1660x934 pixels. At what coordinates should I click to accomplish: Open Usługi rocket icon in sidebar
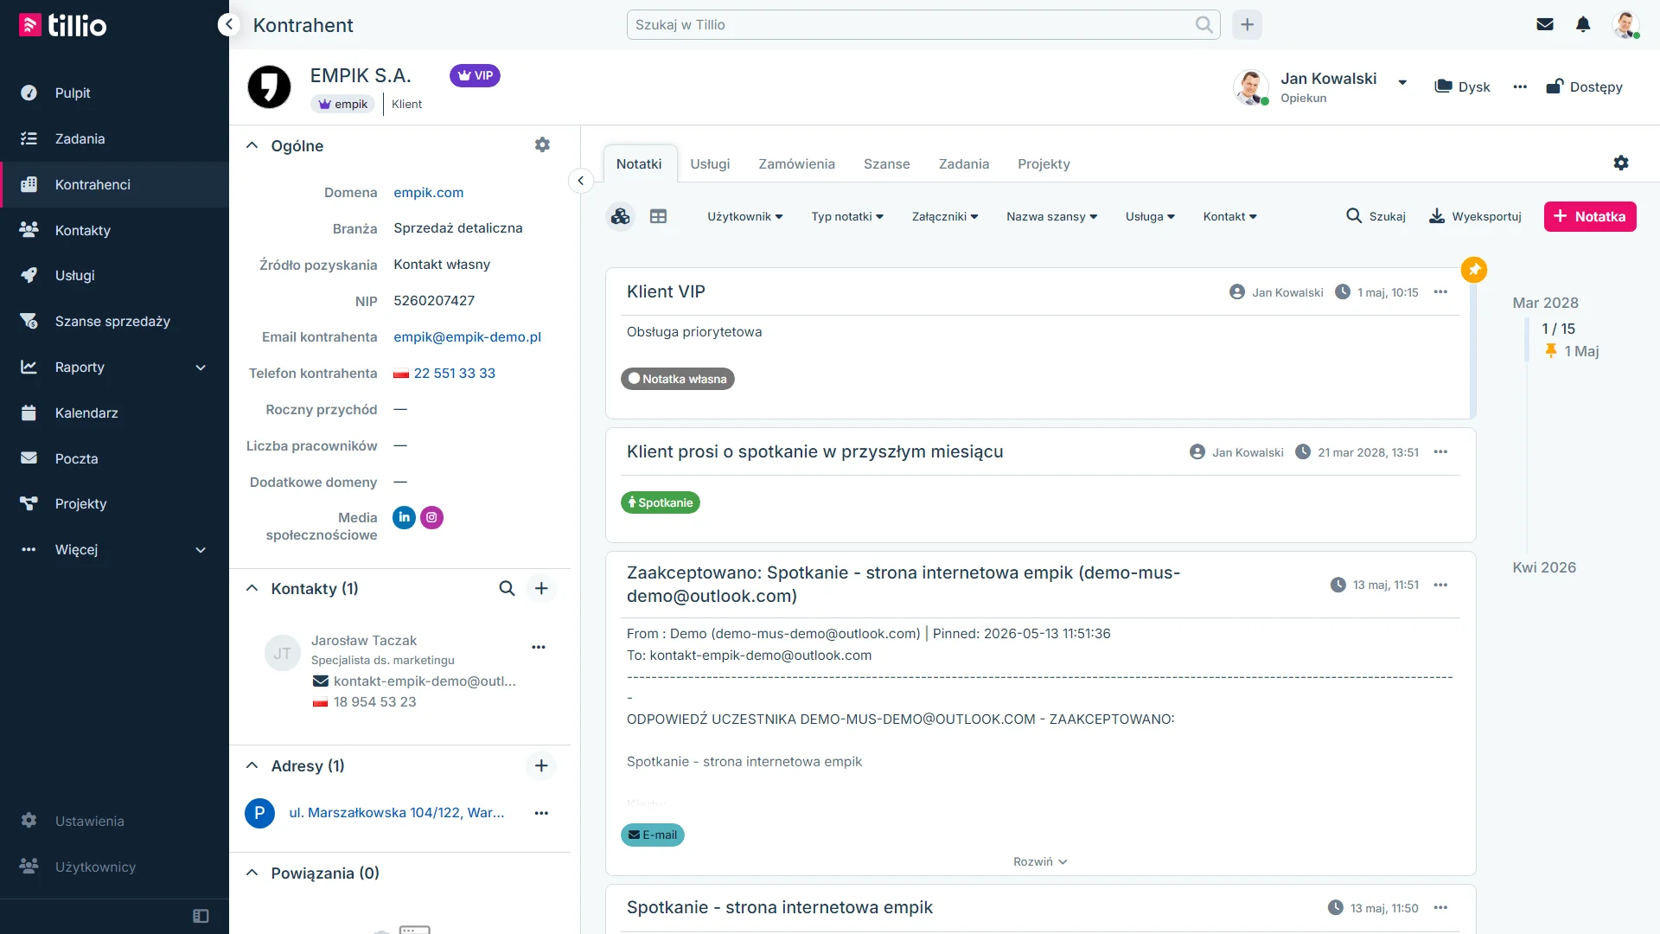coord(29,275)
